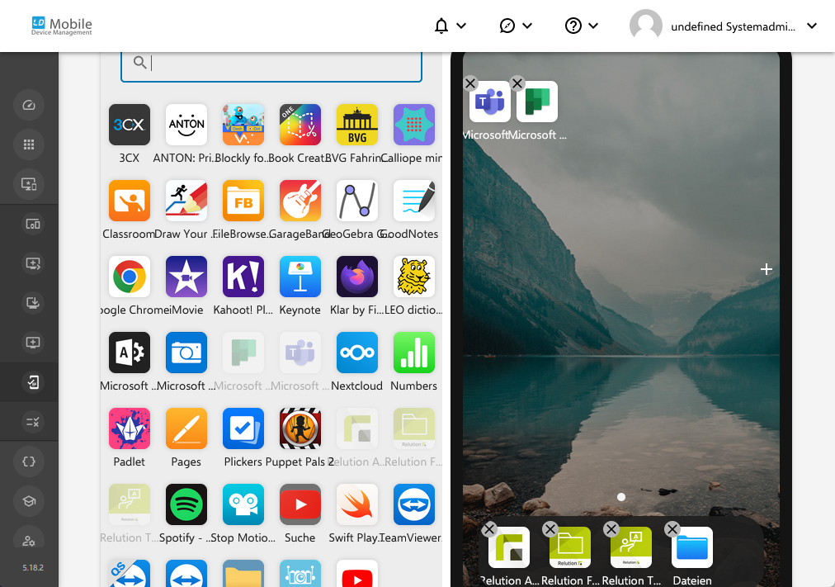Remove Microsoft Teams from the home screen
Image resolution: width=835 pixels, height=587 pixels.
(470, 83)
